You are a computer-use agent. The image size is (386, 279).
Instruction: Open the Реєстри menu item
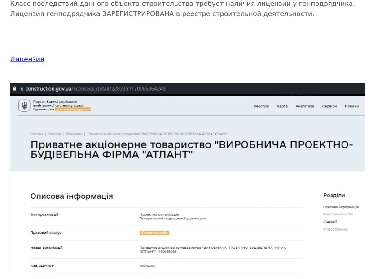(261, 106)
